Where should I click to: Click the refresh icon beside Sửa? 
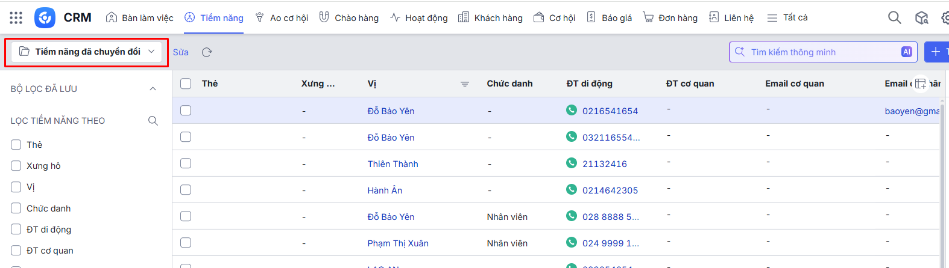207,52
